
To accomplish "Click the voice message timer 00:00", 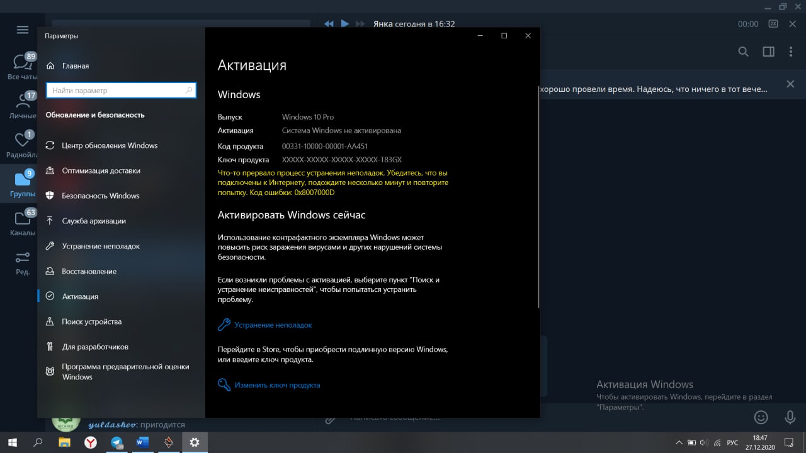I will 748,24.
